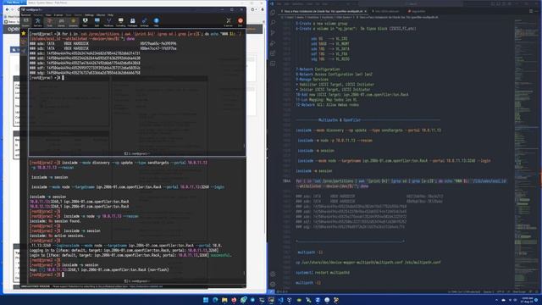542x305 pixels.
Task: Click line 'systemctl restart multipathd' in editor
Action: click(323, 273)
